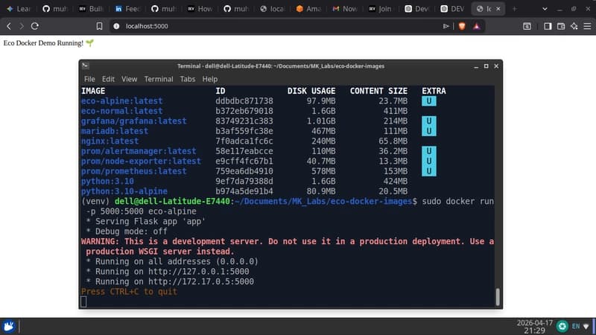Switch to the DEV 'How' tab
The height and width of the screenshot is (335, 596).
click(x=200, y=8)
